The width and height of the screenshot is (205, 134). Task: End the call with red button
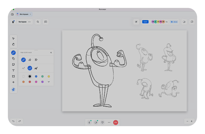coord(115,122)
